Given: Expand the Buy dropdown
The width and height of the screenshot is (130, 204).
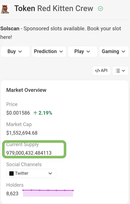Looking at the screenshot, I should (x=15, y=52).
